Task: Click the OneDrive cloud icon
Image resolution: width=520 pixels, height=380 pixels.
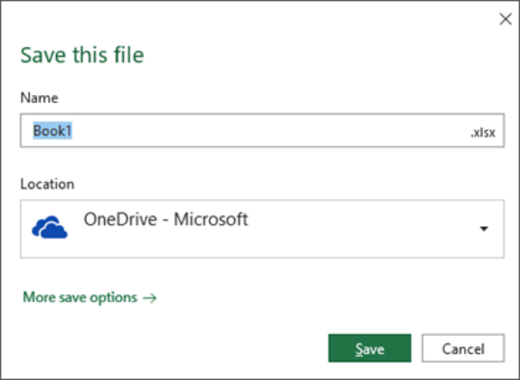Action: [50, 227]
